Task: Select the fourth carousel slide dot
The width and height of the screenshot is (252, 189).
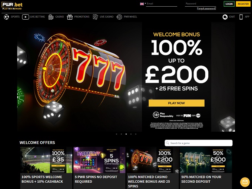Action: (131, 134)
